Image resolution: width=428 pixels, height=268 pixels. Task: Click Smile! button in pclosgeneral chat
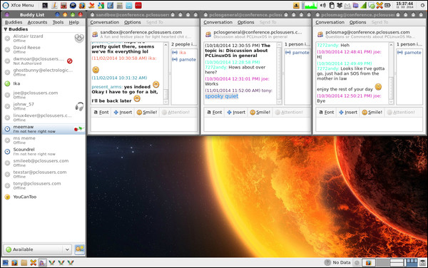[260, 112]
